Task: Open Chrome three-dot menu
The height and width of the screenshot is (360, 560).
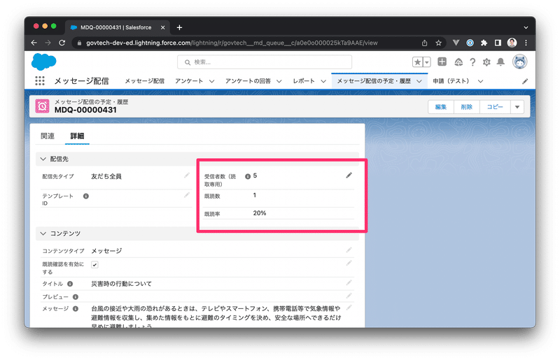Action: tap(526, 43)
